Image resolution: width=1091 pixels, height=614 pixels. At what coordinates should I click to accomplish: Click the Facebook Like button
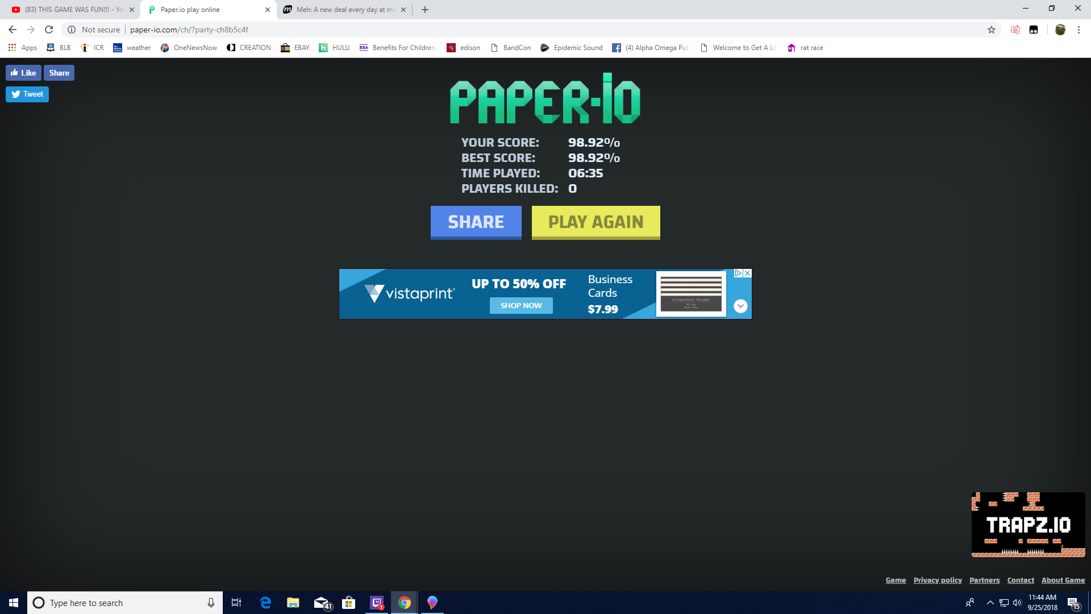point(23,73)
